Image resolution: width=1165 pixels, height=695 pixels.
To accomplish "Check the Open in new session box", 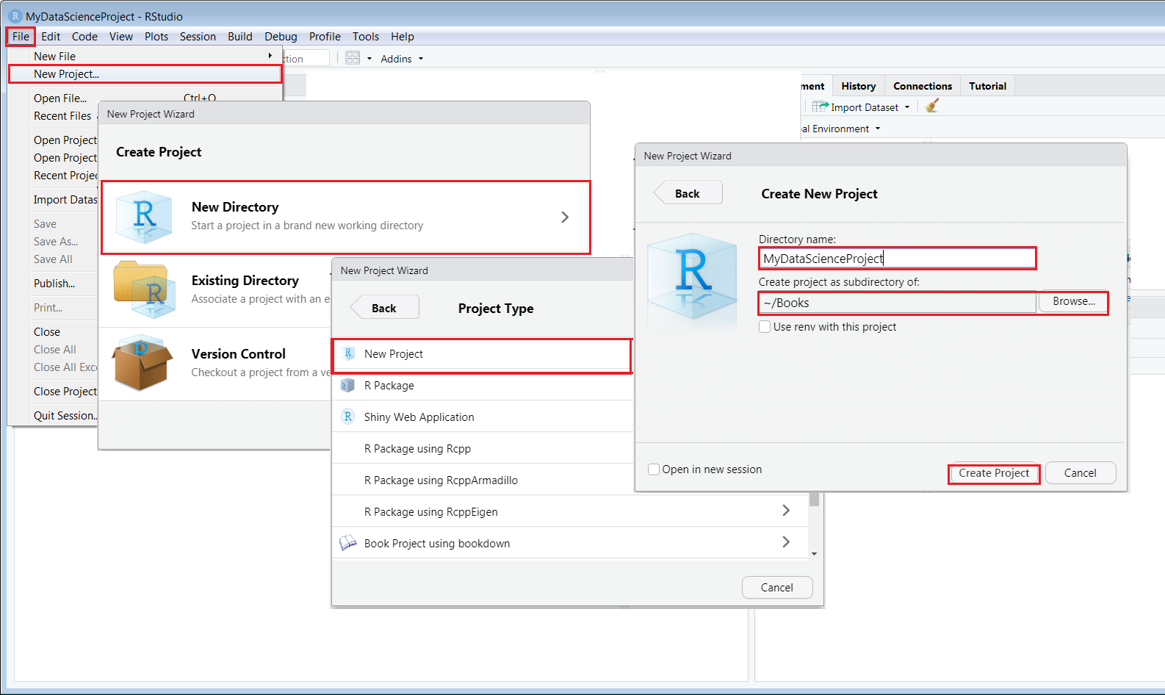I will pos(654,469).
